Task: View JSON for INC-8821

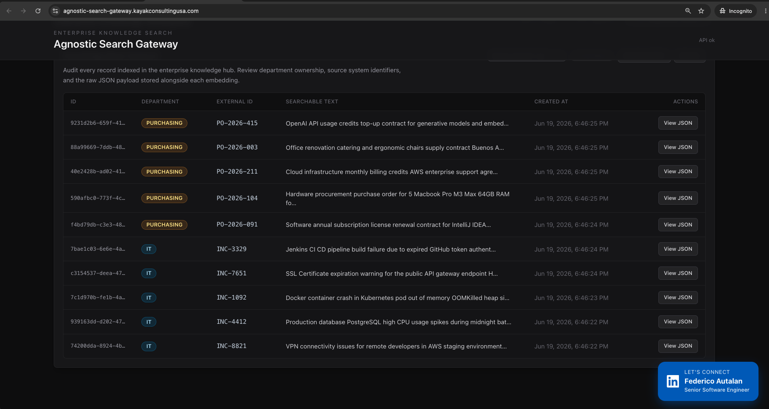Action: click(x=678, y=346)
